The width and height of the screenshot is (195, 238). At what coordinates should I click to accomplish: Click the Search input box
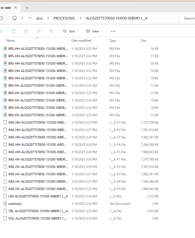pos(189,18)
